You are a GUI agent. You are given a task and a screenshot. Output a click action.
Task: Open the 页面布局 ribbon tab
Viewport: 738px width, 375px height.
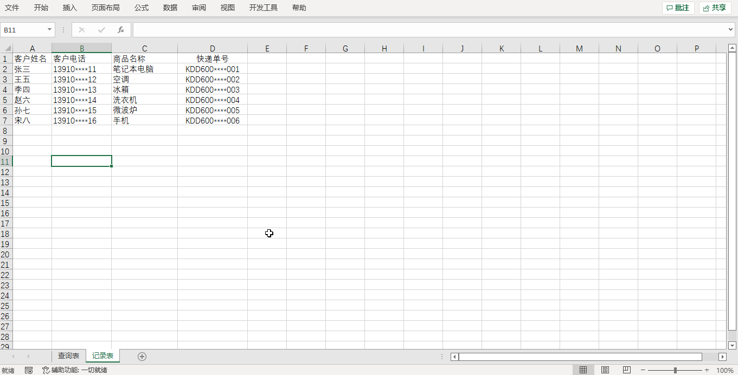[106, 8]
